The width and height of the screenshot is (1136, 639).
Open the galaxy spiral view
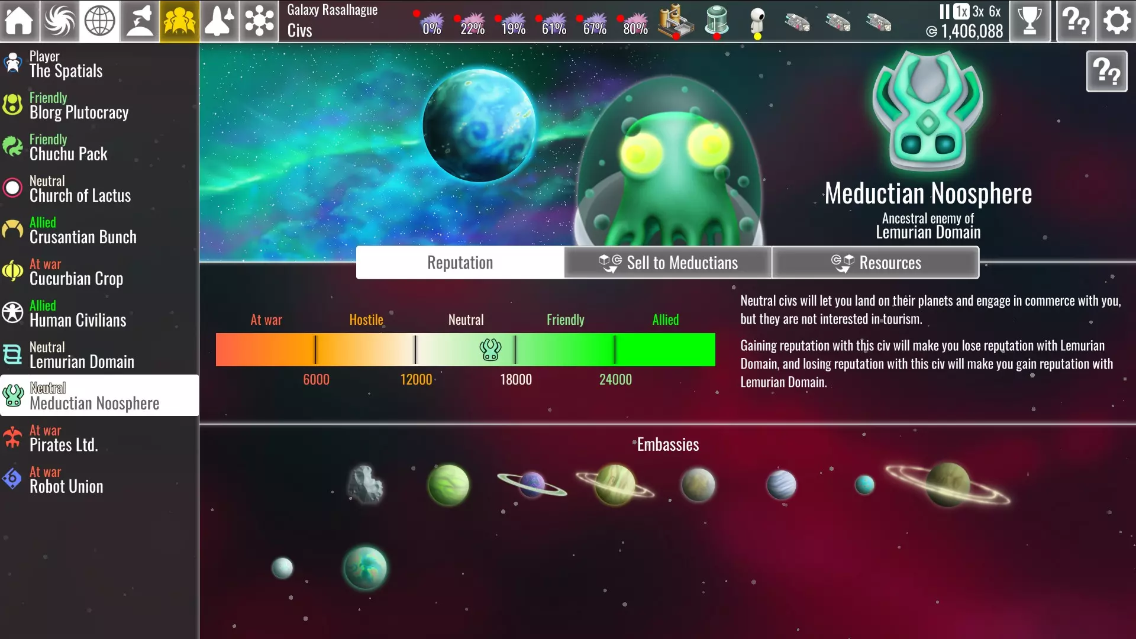coord(59,21)
